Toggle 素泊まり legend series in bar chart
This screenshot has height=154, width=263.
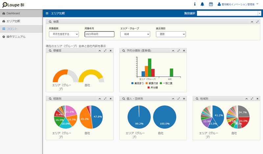pos(138,83)
